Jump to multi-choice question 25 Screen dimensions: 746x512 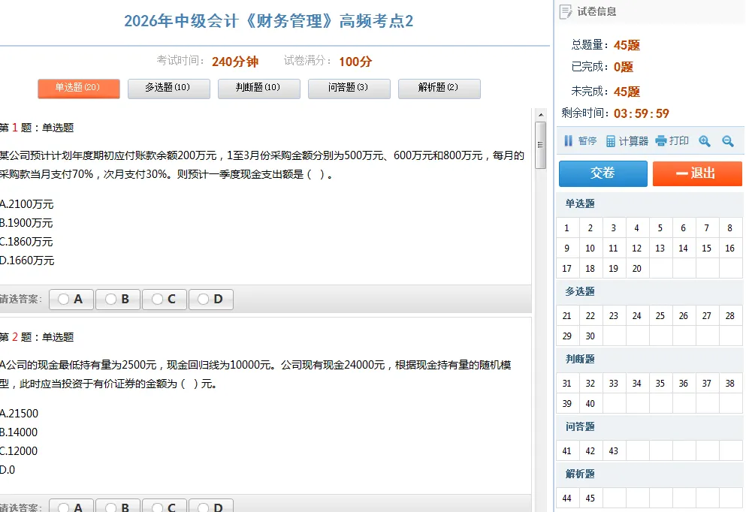point(660,316)
